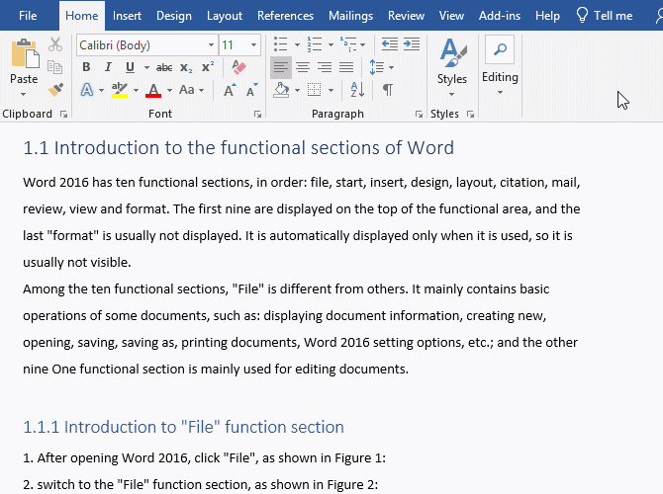
Task: Click the Superscript icon
Action: click(208, 67)
